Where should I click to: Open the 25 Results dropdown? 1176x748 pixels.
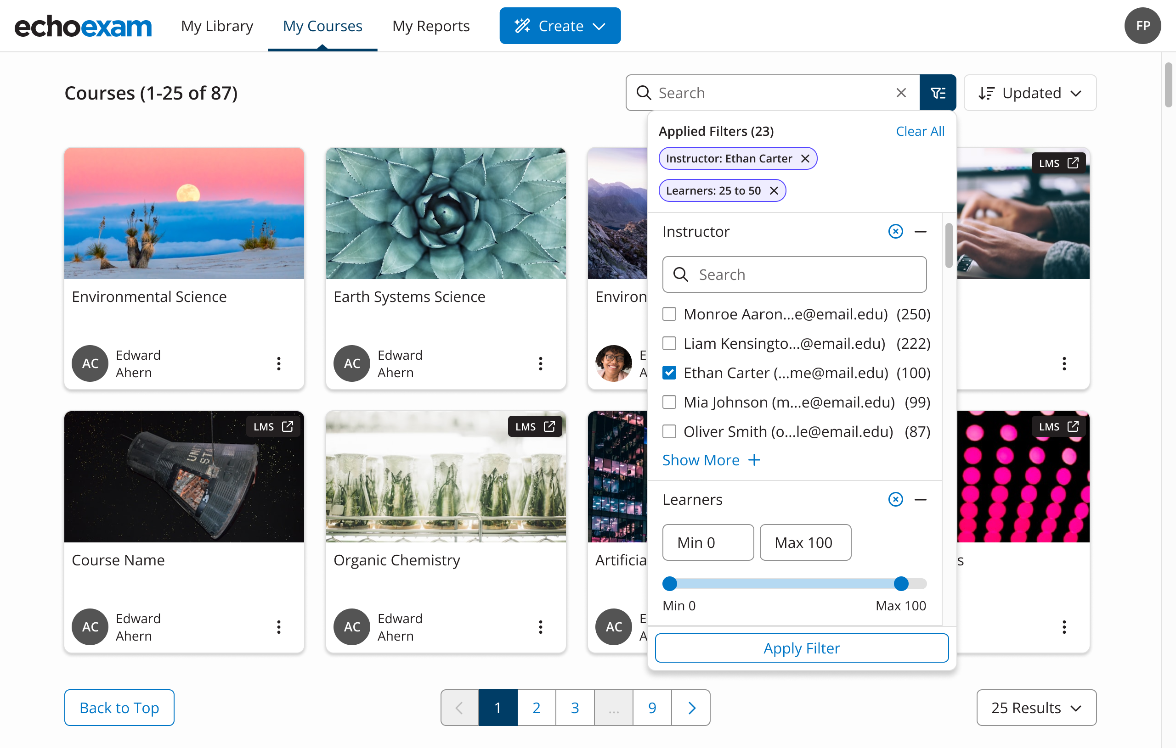point(1036,708)
